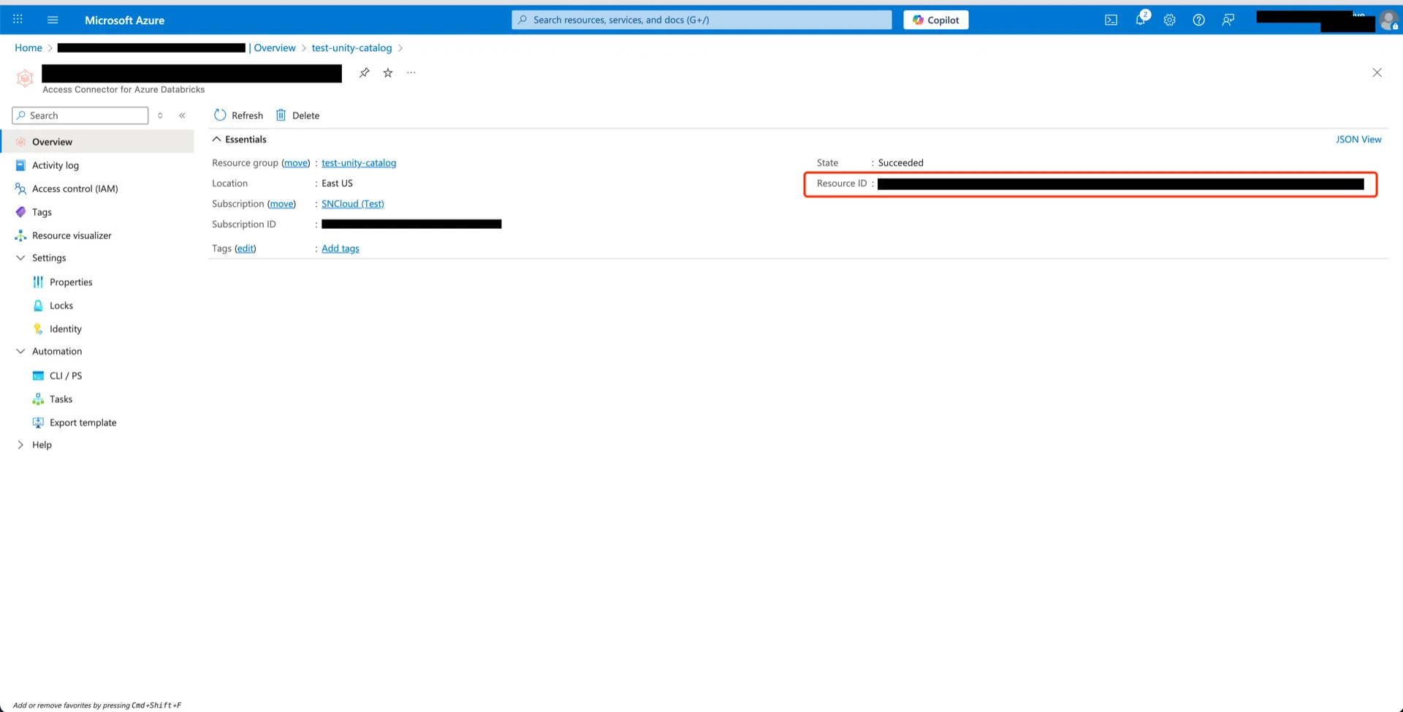Click the East US location value
The width and height of the screenshot is (1403, 712).
[x=337, y=183]
